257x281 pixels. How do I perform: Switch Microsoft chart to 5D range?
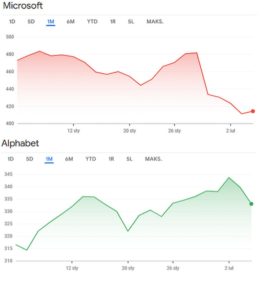(31, 22)
